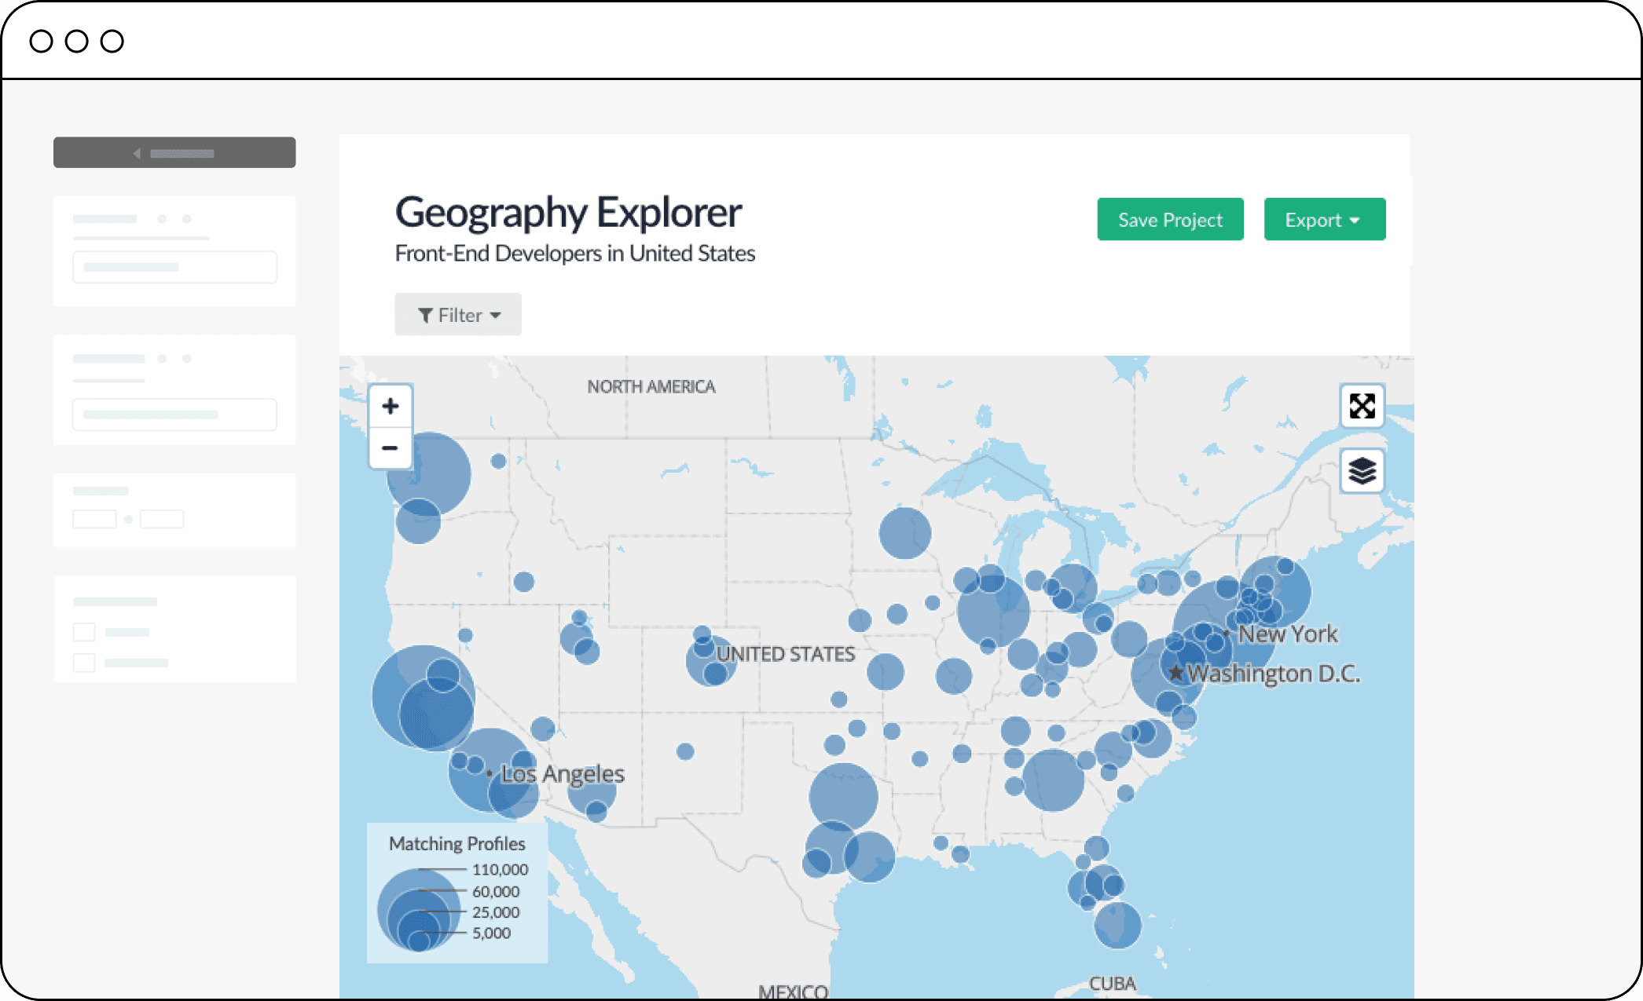The image size is (1643, 1001).
Task: Click the zoom in (+) button on map
Action: pos(391,407)
